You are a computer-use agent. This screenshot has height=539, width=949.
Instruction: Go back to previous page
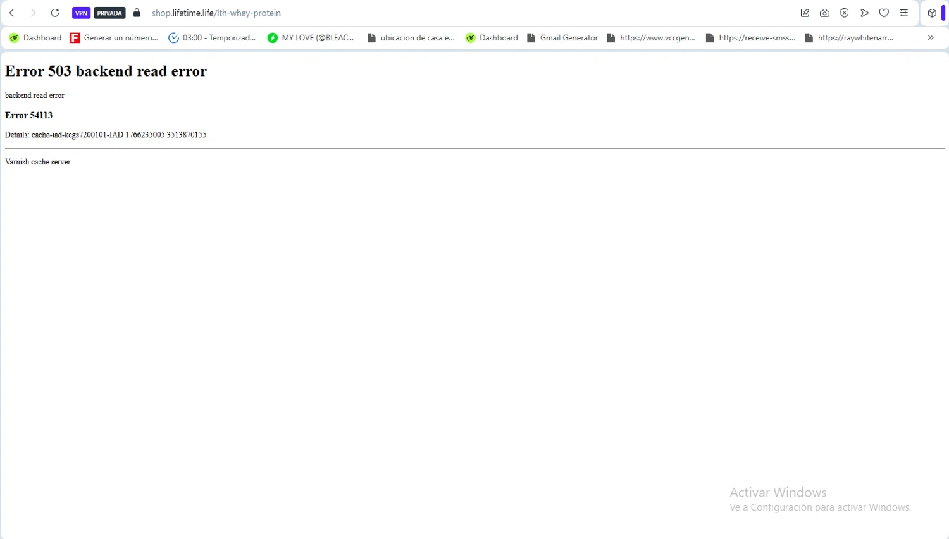coord(11,13)
